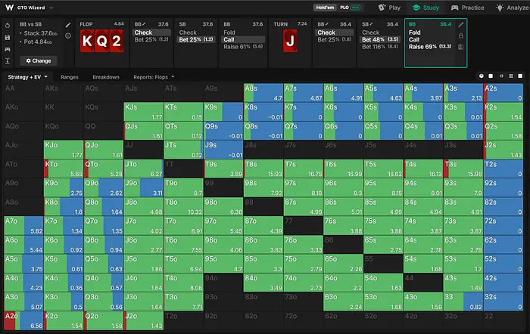The width and height of the screenshot is (530, 334).
Task: Open the GTO Wizard chevron menu
Action: pyautogui.click(x=51, y=8)
